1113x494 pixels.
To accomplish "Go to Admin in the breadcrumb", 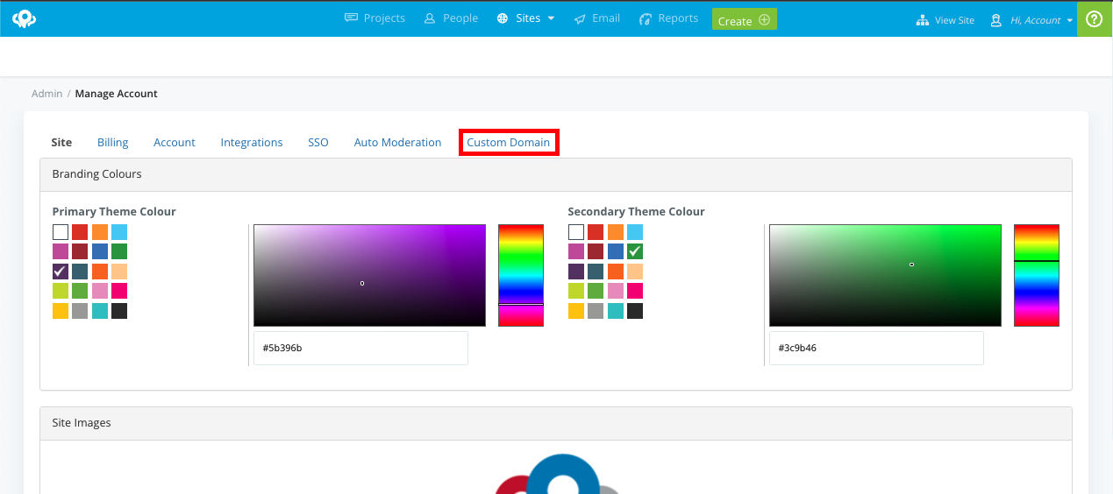I will tap(47, 94).
